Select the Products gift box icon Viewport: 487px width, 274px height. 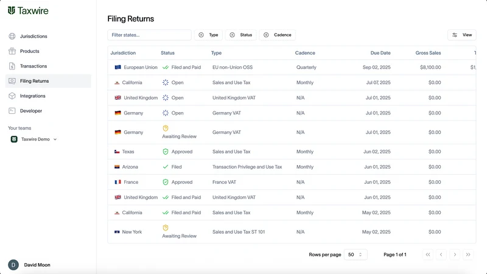pyautogui.click(x=12, y=51)
